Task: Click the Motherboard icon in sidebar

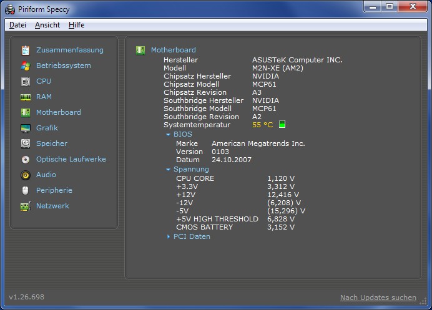Action: [26, 113]
